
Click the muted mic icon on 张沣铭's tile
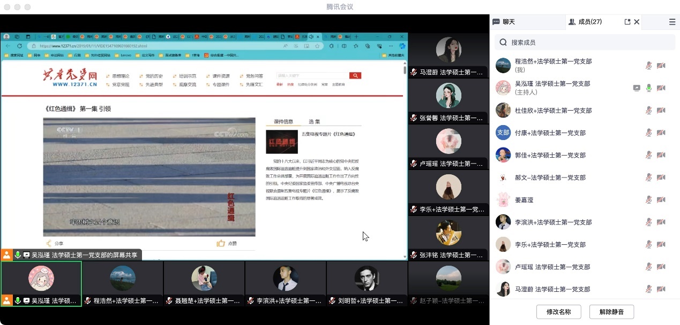[x=414, y=256]
